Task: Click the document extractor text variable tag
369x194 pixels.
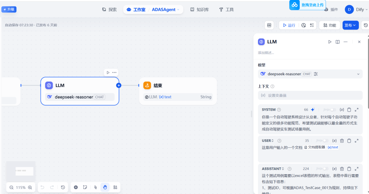Action: [x=321, y=147]
